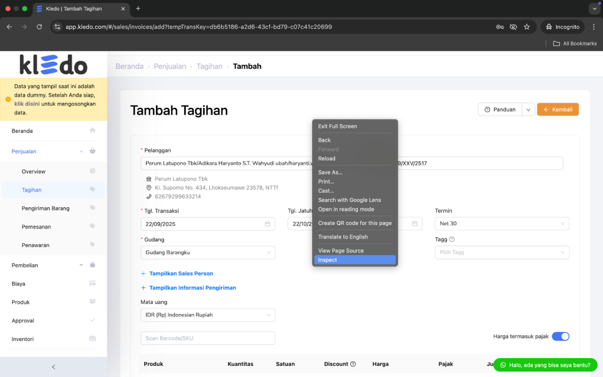Click the calendar icon in Tgl. Transaksi
Viewport: 603px width, 377px height.
click(267, 224)
